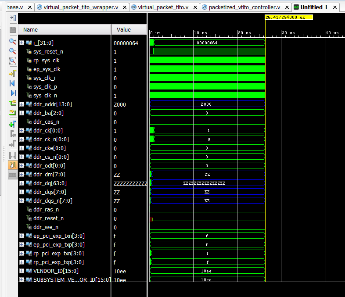Image resolution: width=345 pixels, height=297 pixels.
Task: Expand the ddr_dq[63:0] bus
Action: coord(22,183)
